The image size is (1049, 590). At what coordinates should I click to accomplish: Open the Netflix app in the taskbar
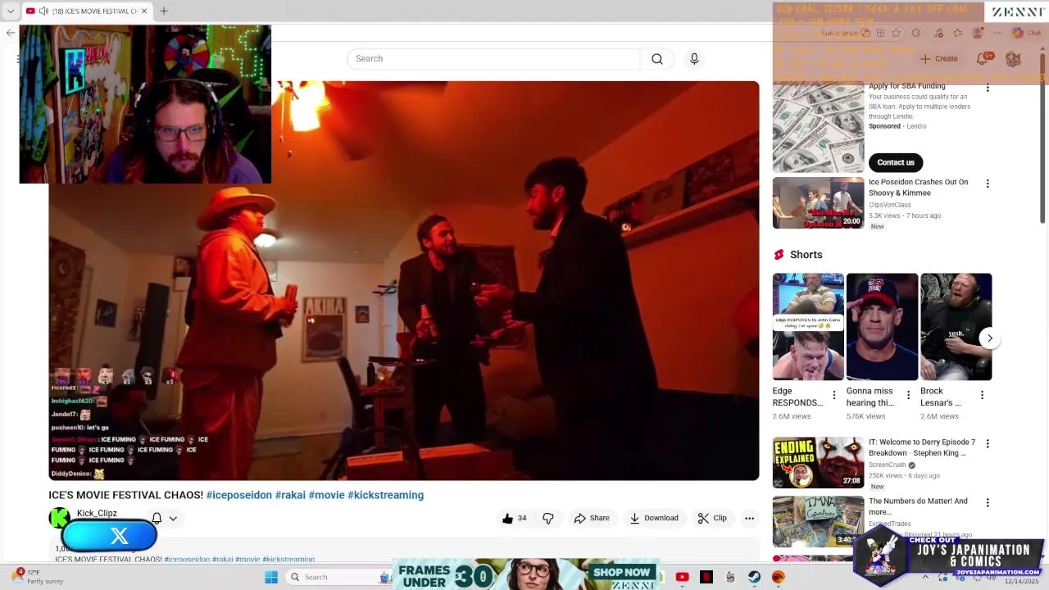coord(706,577)
